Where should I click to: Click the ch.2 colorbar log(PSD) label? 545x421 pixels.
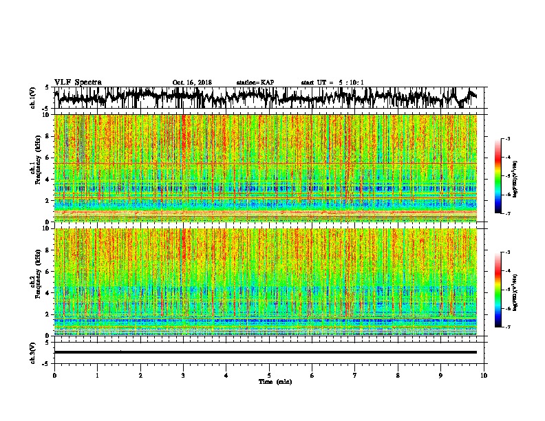[515, 292]
